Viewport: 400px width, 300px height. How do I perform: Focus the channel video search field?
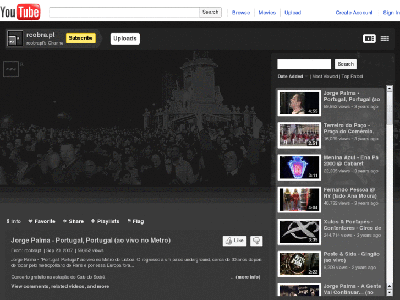click(304, 64)
